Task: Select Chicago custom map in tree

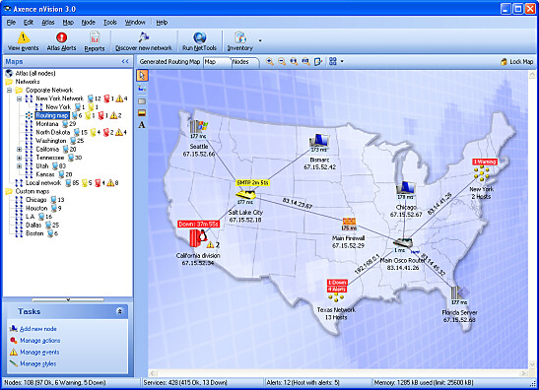Action: [x=36, y=200]
